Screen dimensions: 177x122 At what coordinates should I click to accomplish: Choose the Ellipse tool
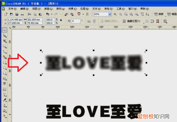4,68
